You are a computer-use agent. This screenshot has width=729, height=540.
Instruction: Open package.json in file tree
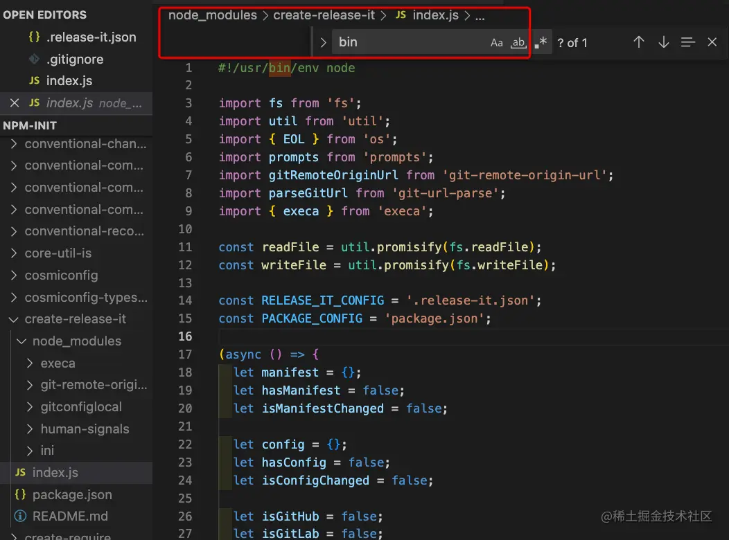(x=72, y=495)
